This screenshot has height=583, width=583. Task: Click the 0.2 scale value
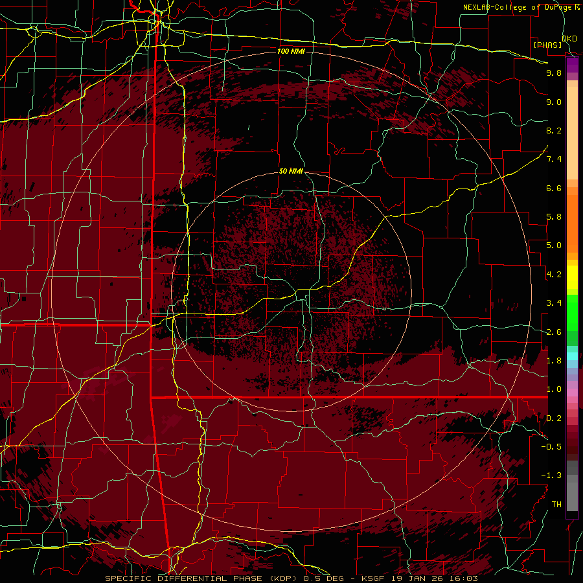coord(554,418)
